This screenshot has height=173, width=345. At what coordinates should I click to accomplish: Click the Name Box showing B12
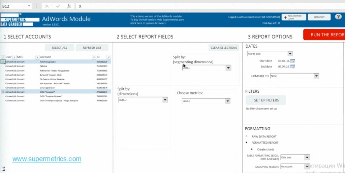click(x=14, y=6)
